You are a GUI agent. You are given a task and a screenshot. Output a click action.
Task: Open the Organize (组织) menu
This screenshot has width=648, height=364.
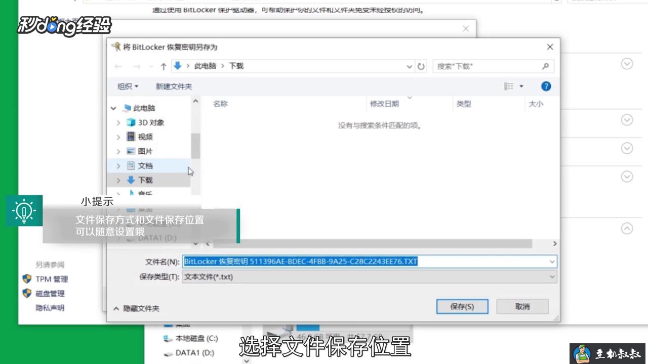(128, 86)
